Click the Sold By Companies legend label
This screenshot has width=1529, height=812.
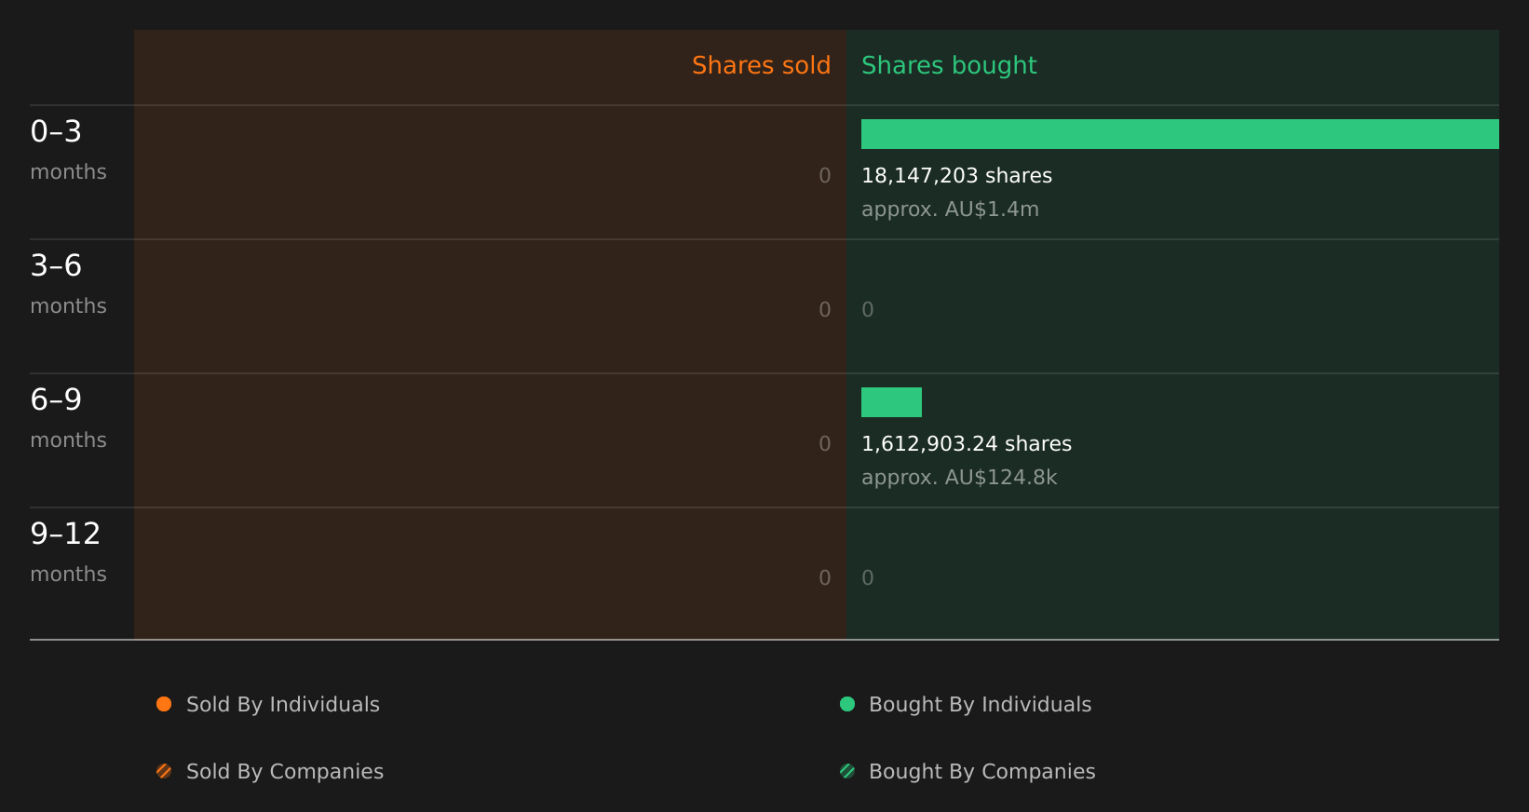coord(285,772)
